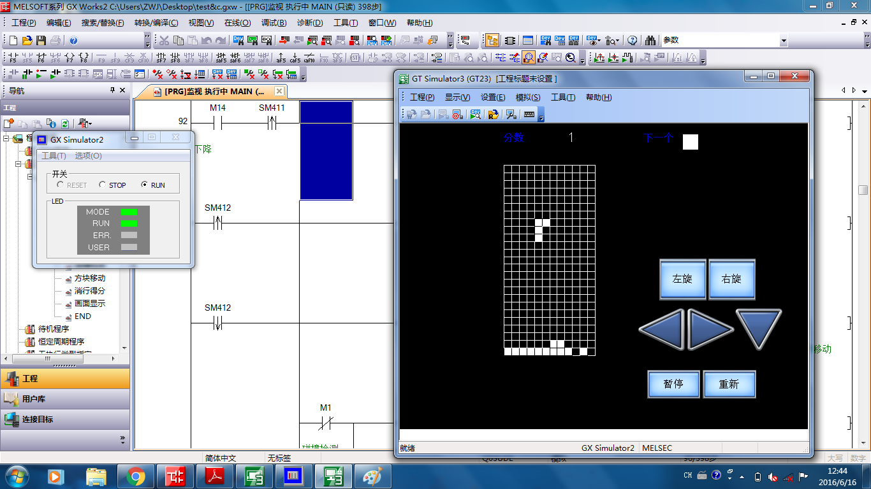The image size is (871, 489).
Task: Select the STOP radio button
Action: point(103,185)
